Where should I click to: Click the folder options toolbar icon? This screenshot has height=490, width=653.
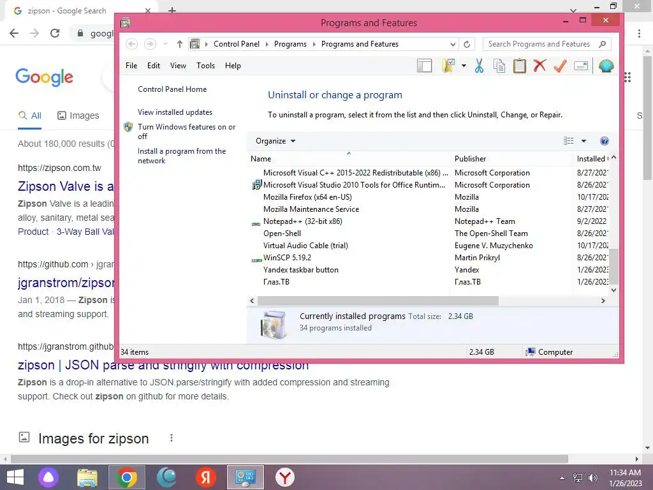(x=448, y=66)
